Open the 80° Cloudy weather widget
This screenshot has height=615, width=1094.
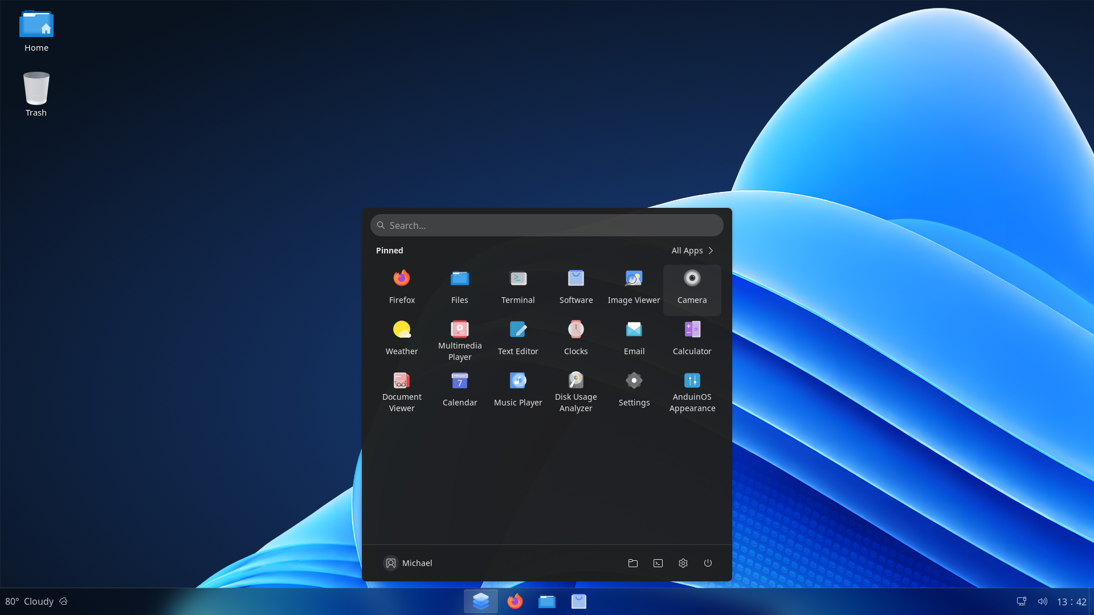point(36,601)
